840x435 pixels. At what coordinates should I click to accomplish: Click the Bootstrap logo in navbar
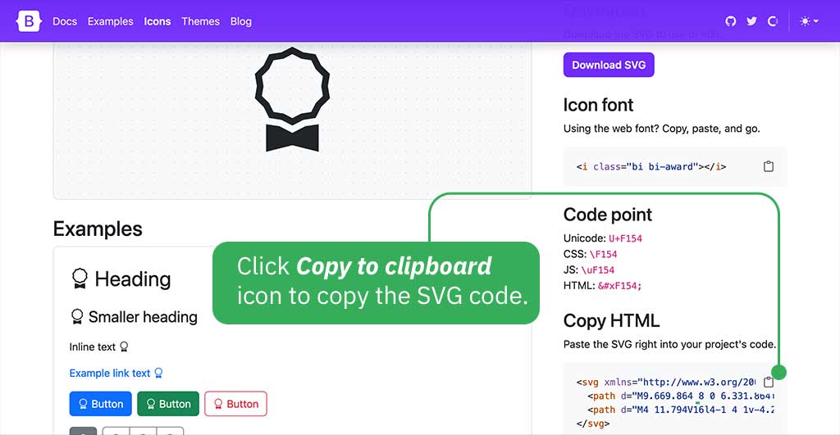(x=29, y=21)
